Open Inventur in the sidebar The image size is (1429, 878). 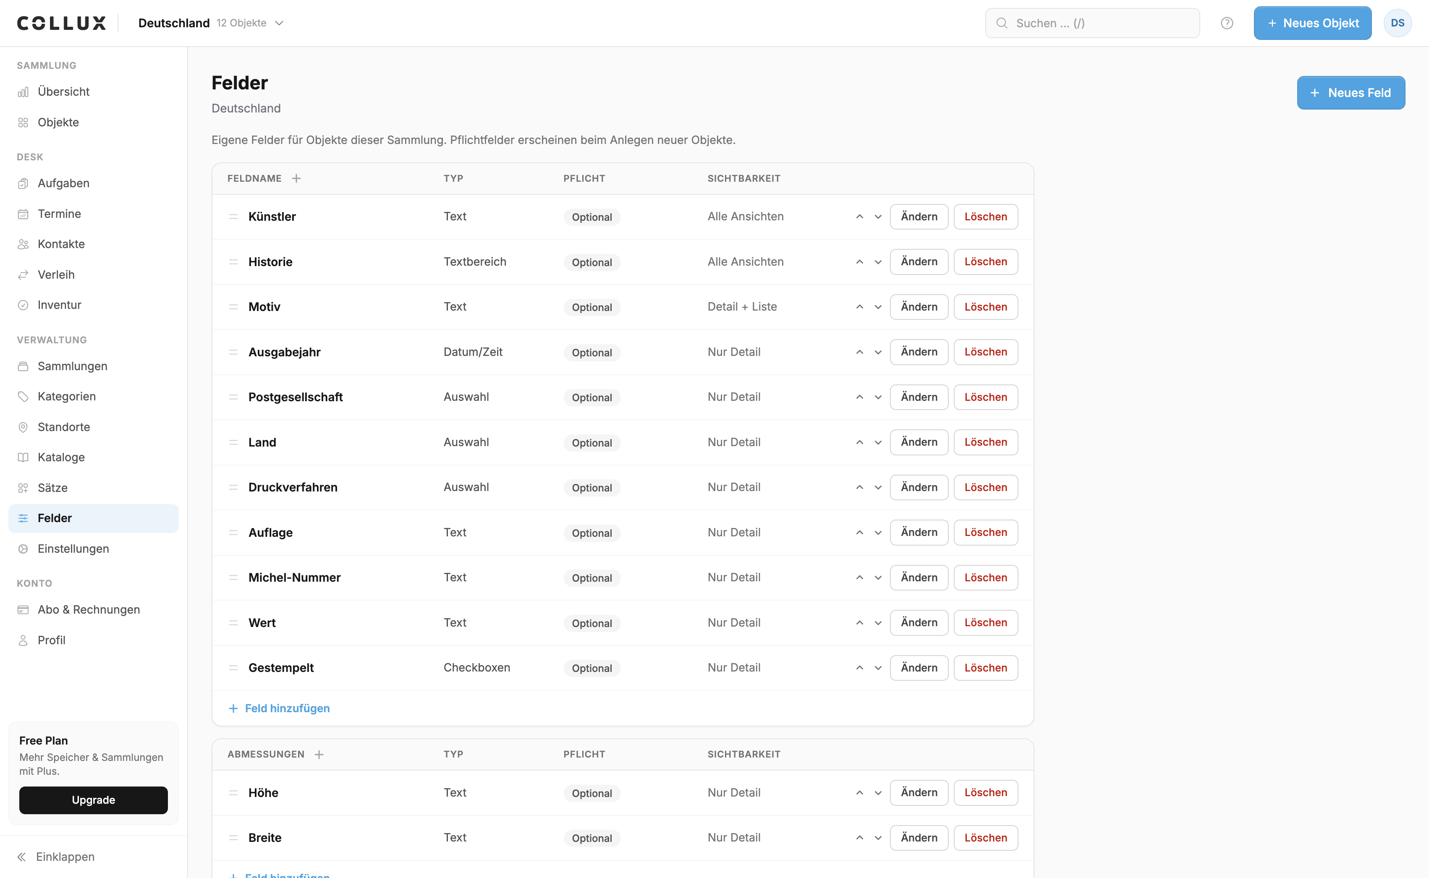94,305
